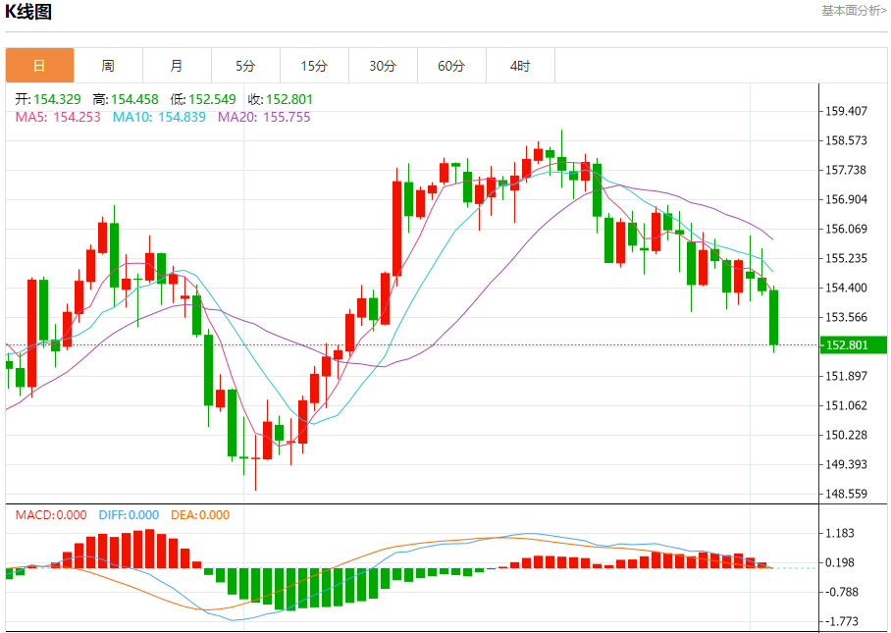This screenshot has height=633, width=891.
Task: Click the MA20: 155.755 indicator label
Action: (264, 118)
